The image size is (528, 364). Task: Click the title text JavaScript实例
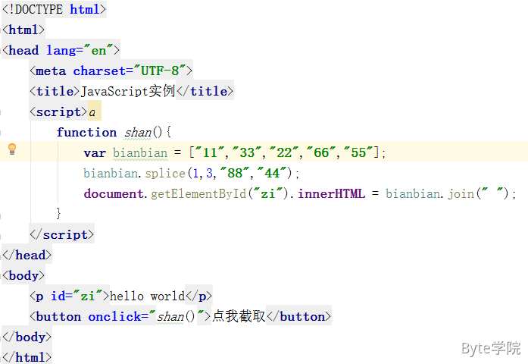128,91
